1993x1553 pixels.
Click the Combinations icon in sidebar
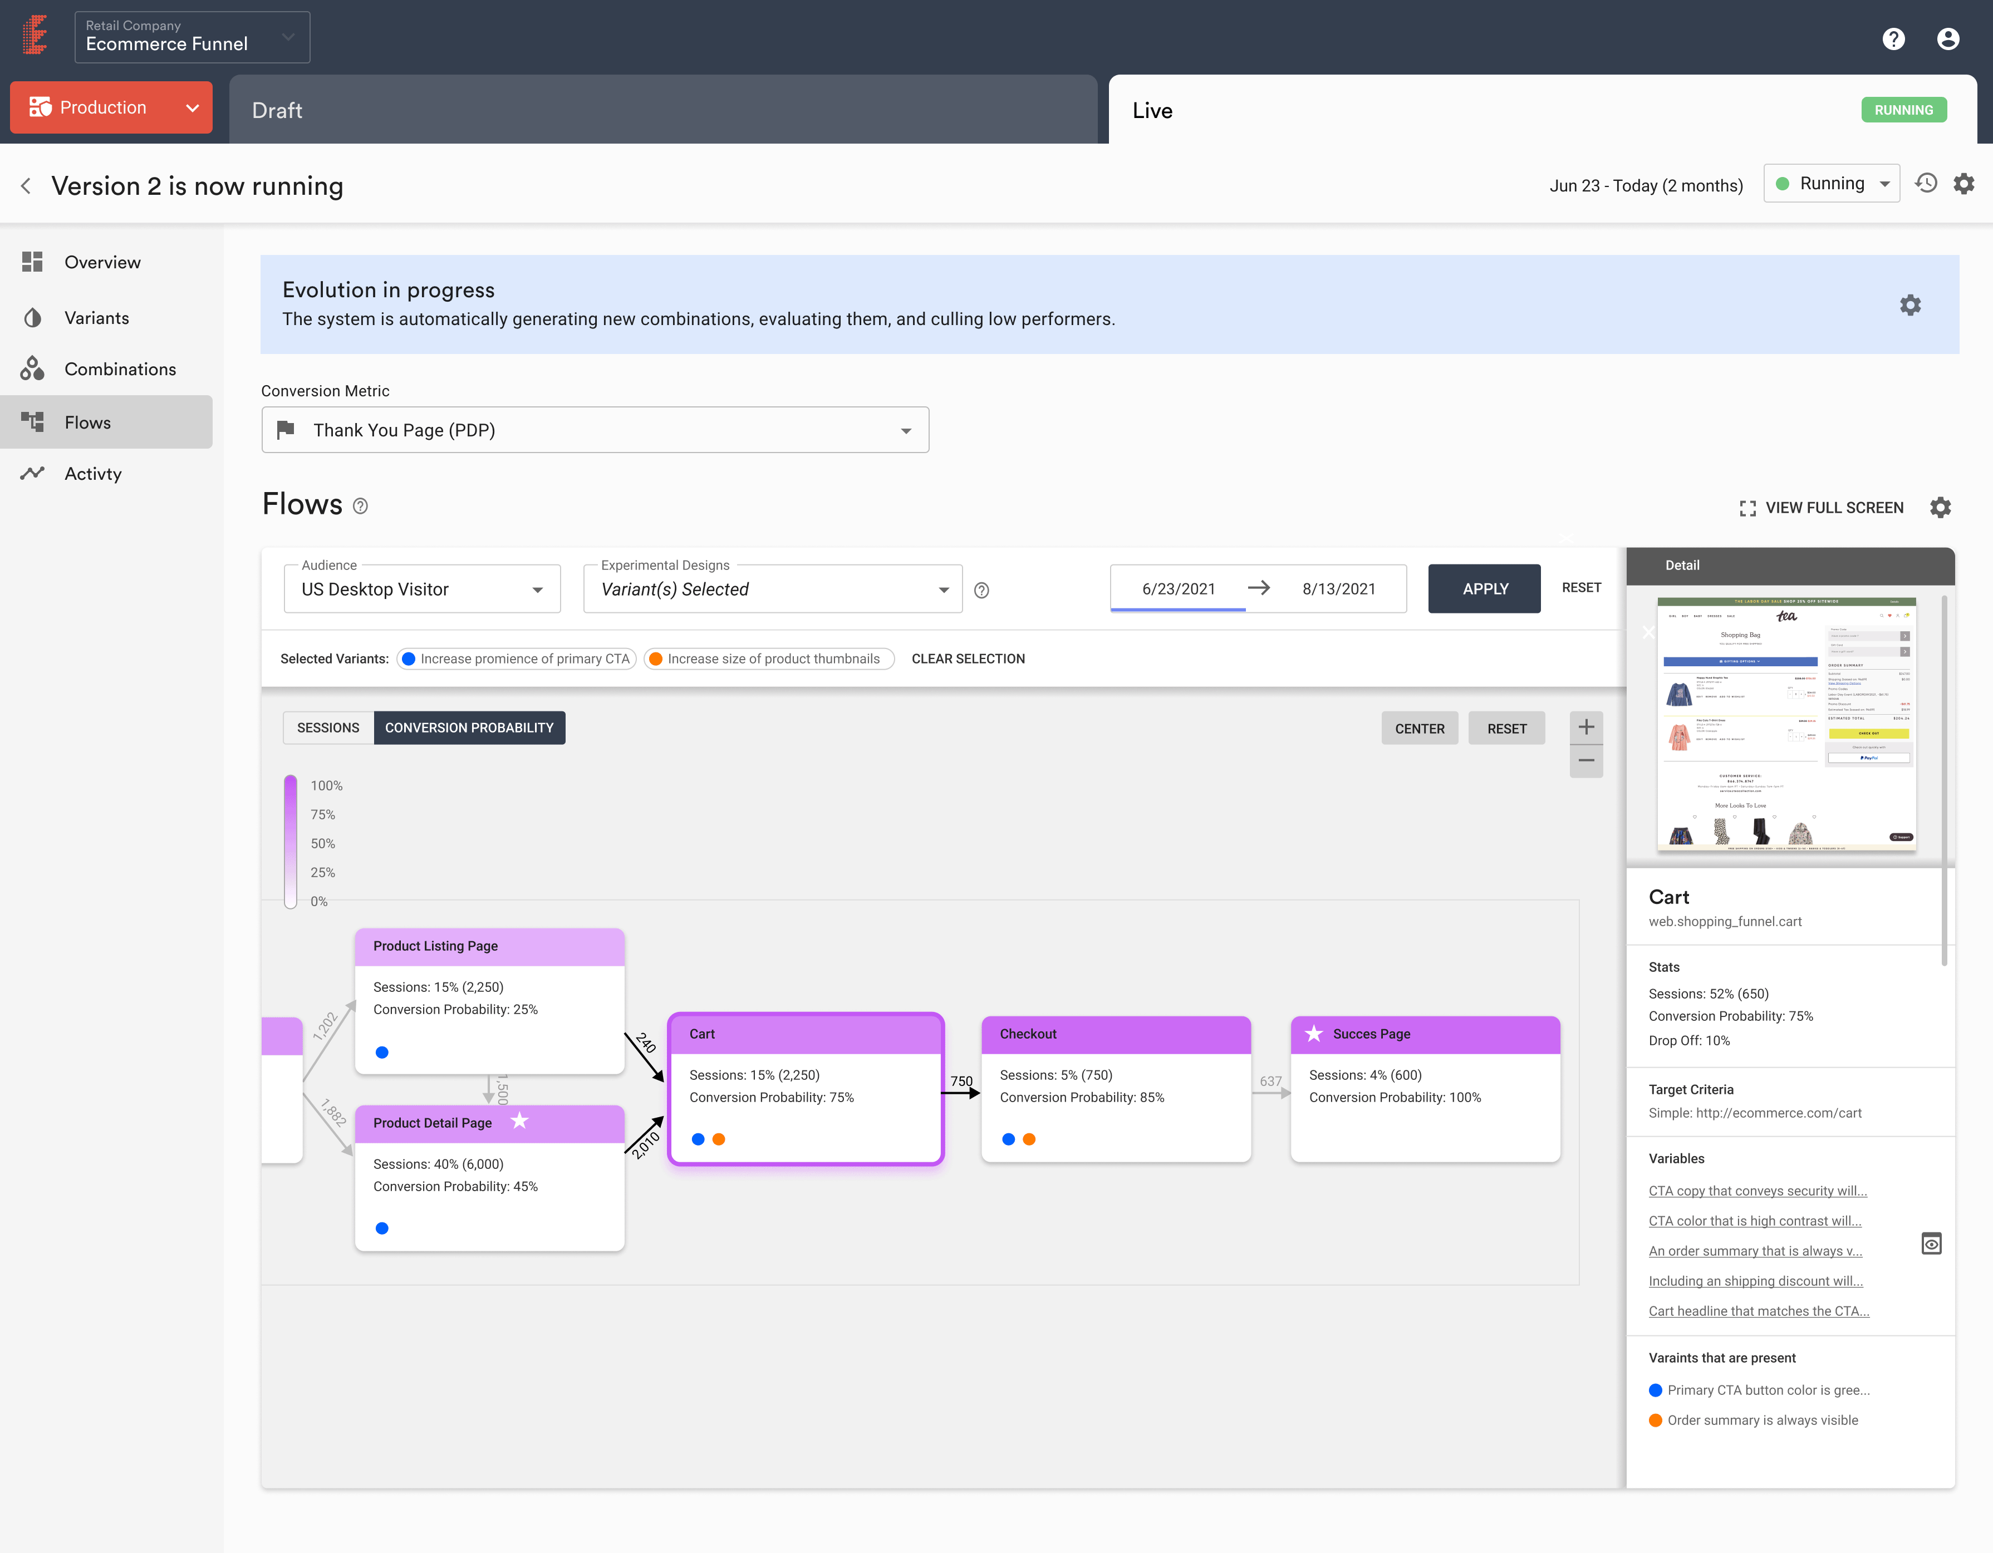tap(33, 368)
